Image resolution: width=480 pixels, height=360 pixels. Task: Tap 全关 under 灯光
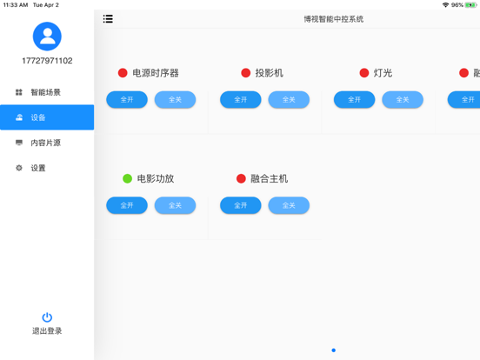point(403,99)
